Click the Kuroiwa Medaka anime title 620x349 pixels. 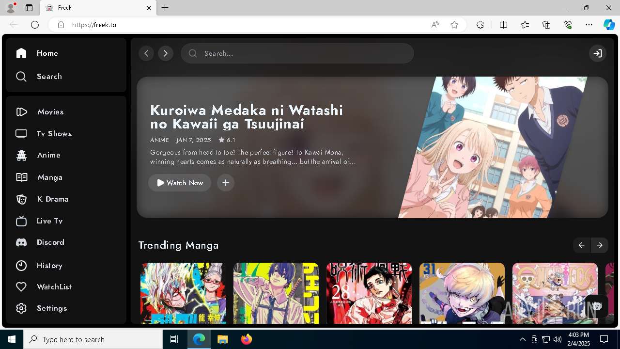point(247,117)
